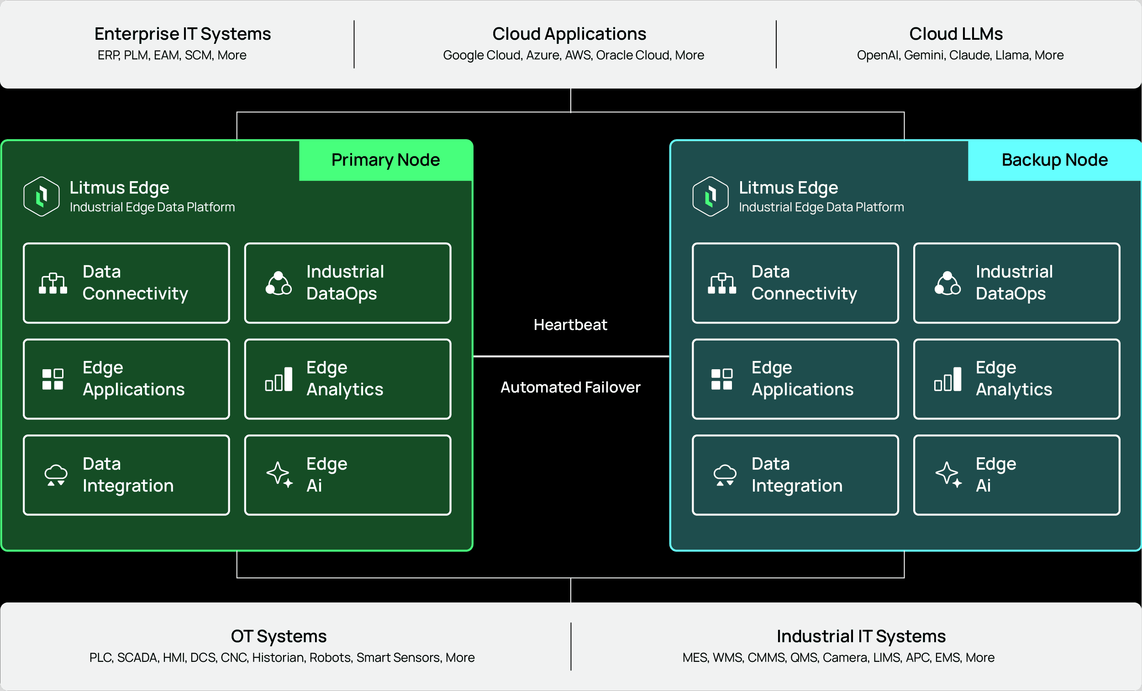Viewport: 1142px width, 691px height.
Task: Click the Cloud LLMs heading
Action: (x=956, y=34)
